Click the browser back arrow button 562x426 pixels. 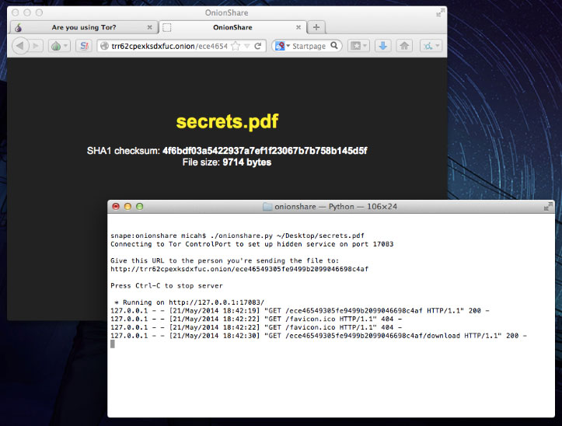coord(18,46)
